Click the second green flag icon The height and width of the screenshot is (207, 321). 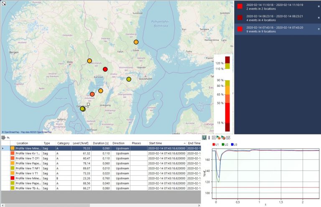point(223,138)
